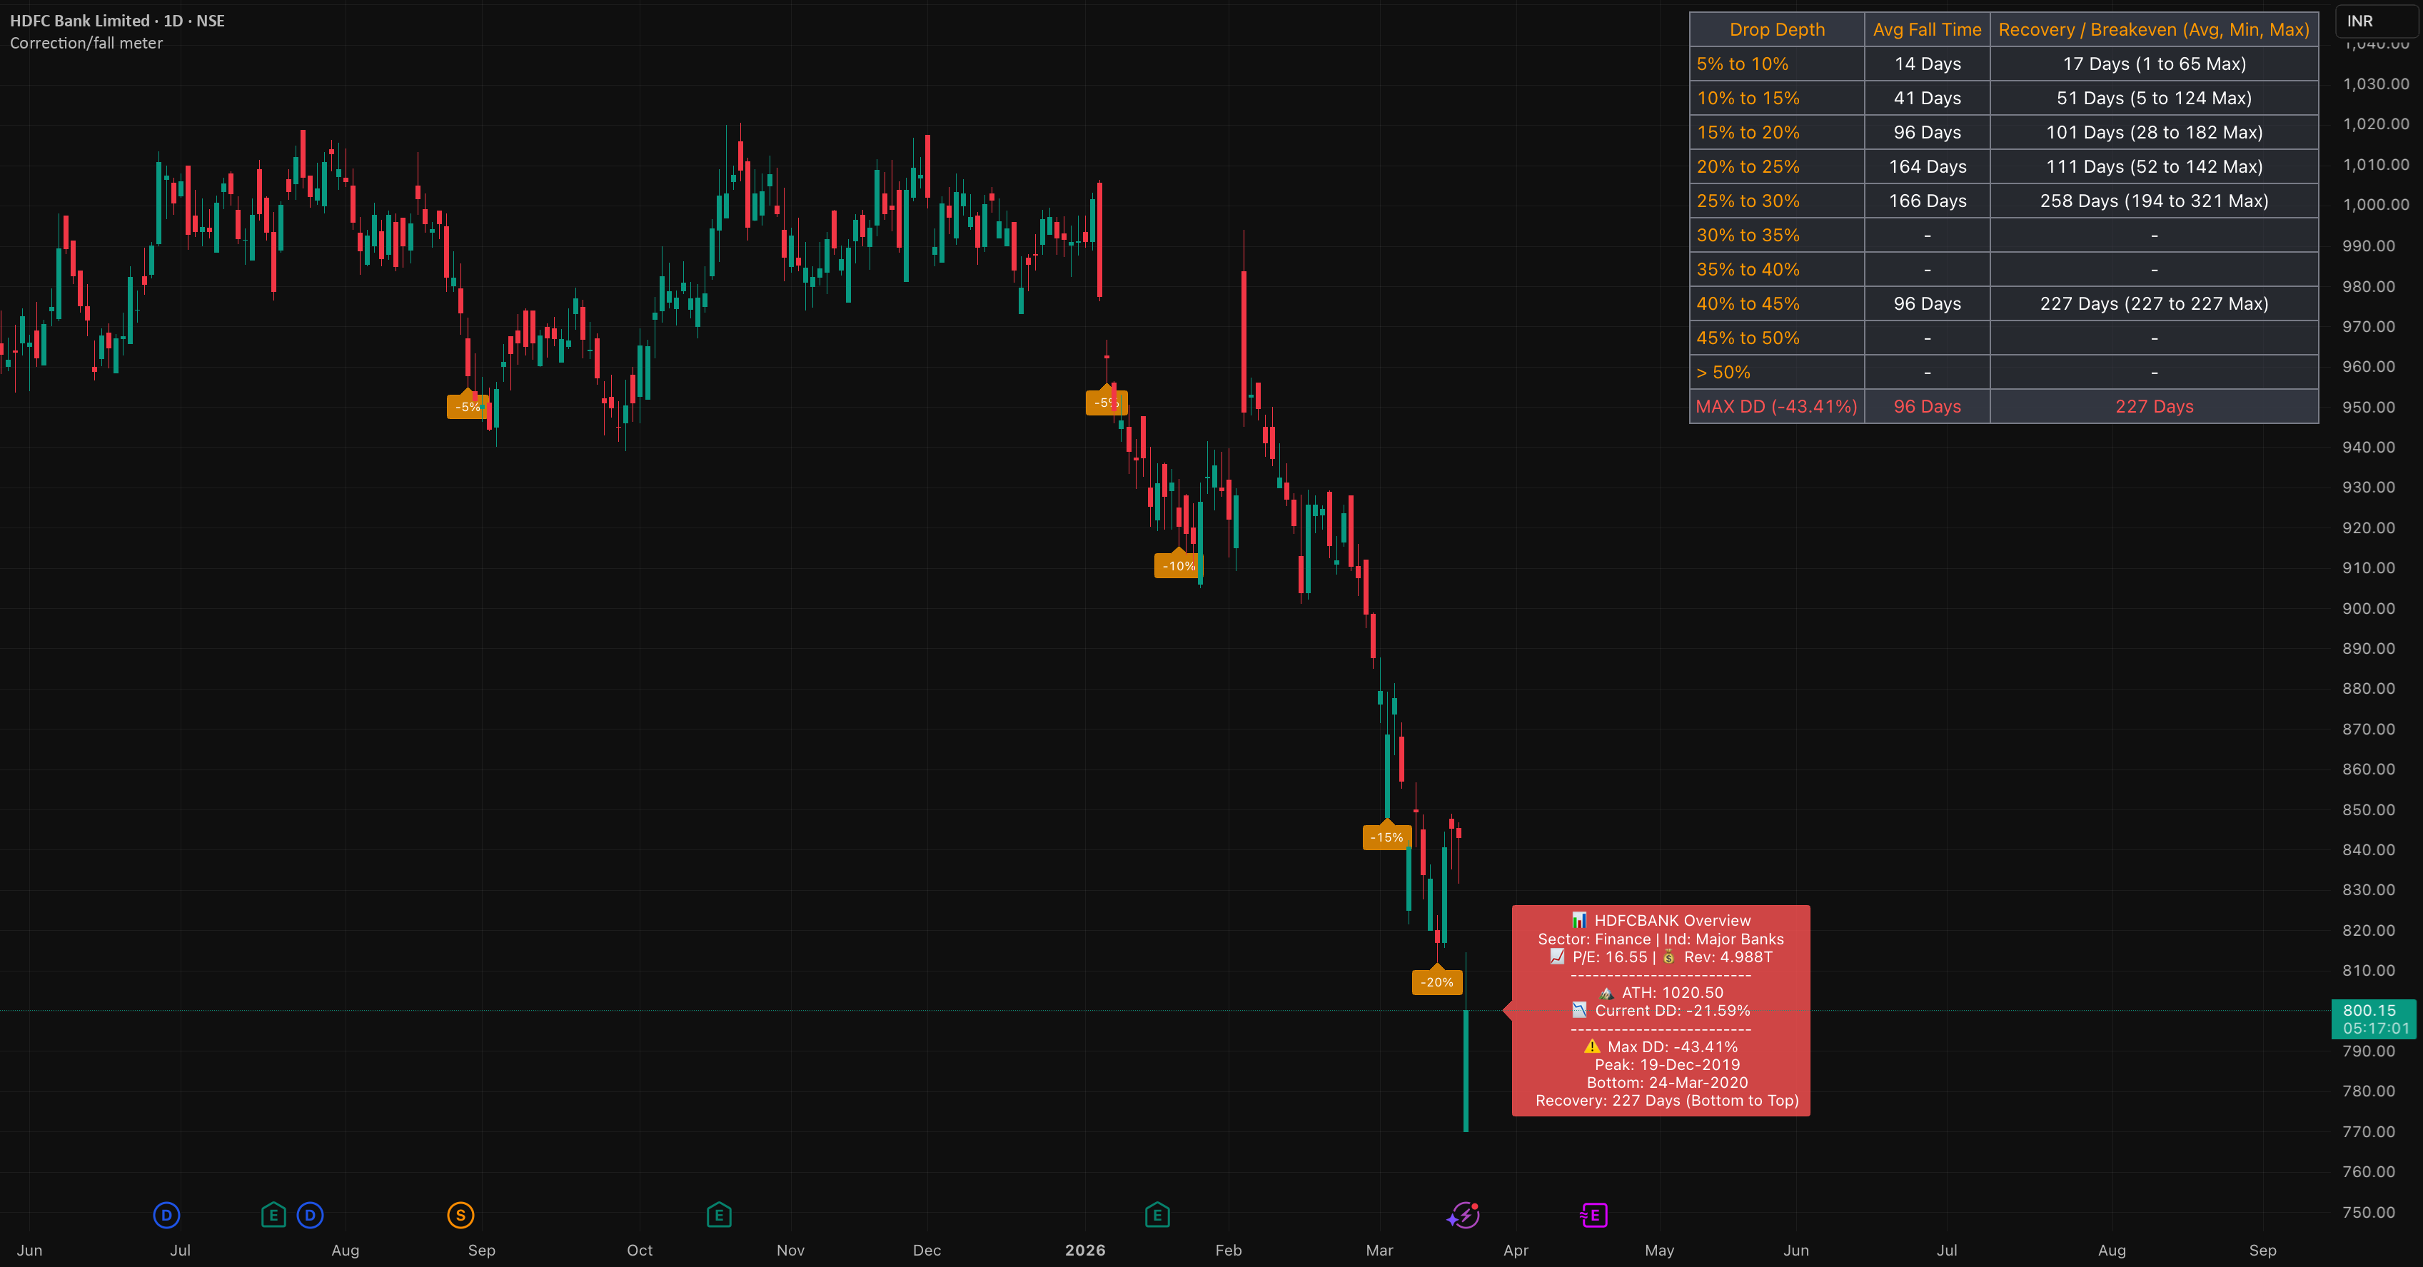The image size is (2423, 1267).
Task: Click the red HDFCBANK Overview info box
Action: (x=1661, y=1010)
